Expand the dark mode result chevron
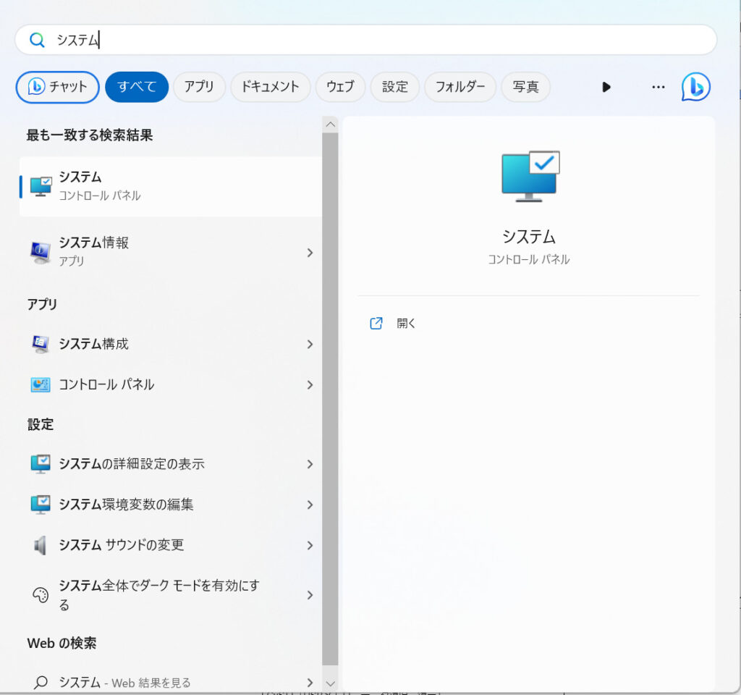This screenshot has height=695, width=741. (310, 595)
